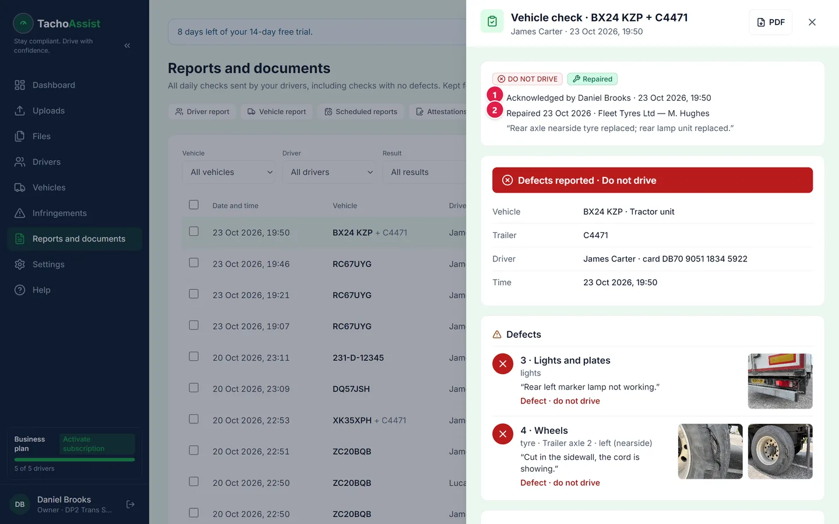The width and height of the screenshot is (839, 524).
Task: Open the damaged tyre sidewall photo
Action: [x=710, y=451]
